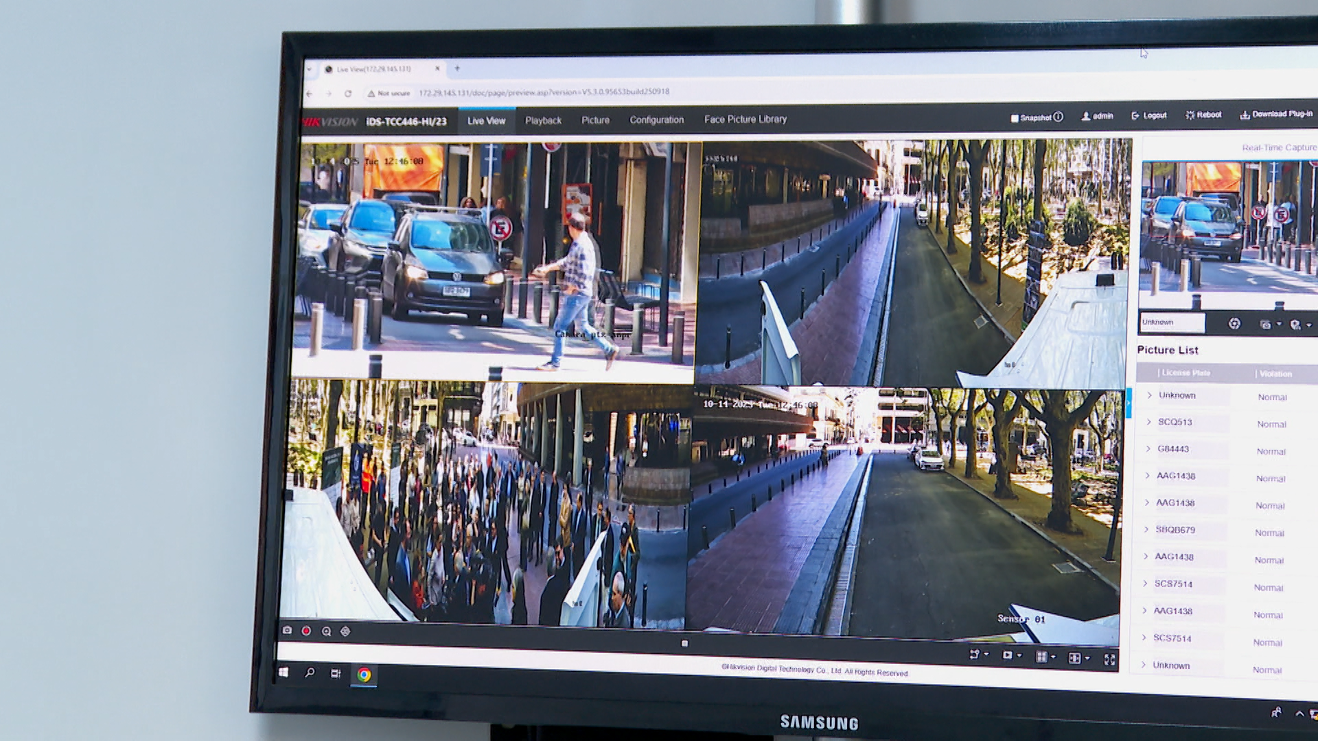Image resolution: width=1318 pixels, height=741 pixels.
Task: Click the Google Chrome taskbar icon
Action: (364, 675)
